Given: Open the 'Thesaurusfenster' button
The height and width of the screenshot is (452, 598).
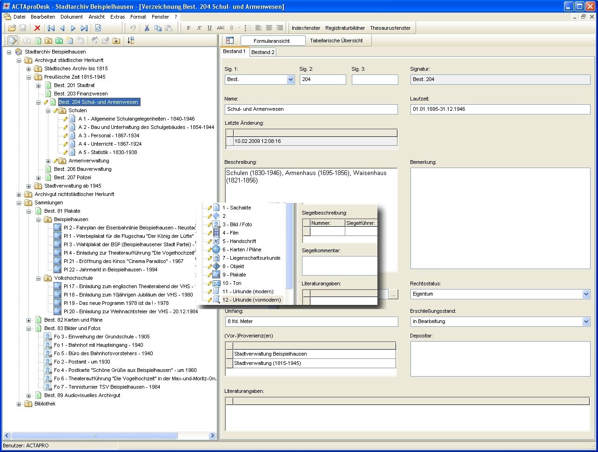Looking at the screenshot, I should coord(390,28).
